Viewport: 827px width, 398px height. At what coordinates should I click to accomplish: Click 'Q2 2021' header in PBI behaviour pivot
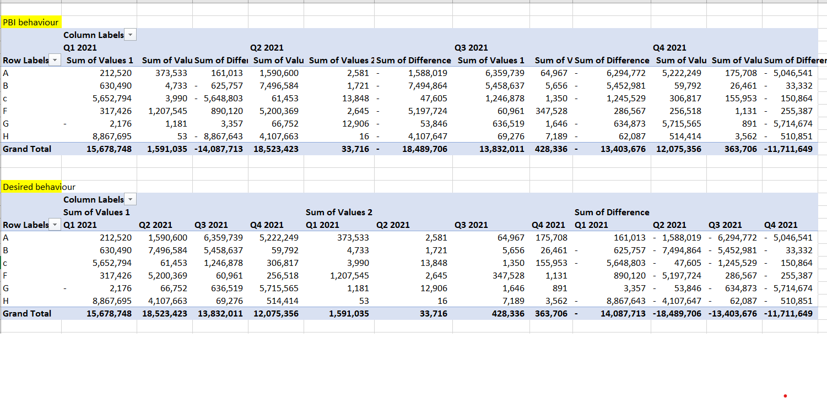(267, 48)
